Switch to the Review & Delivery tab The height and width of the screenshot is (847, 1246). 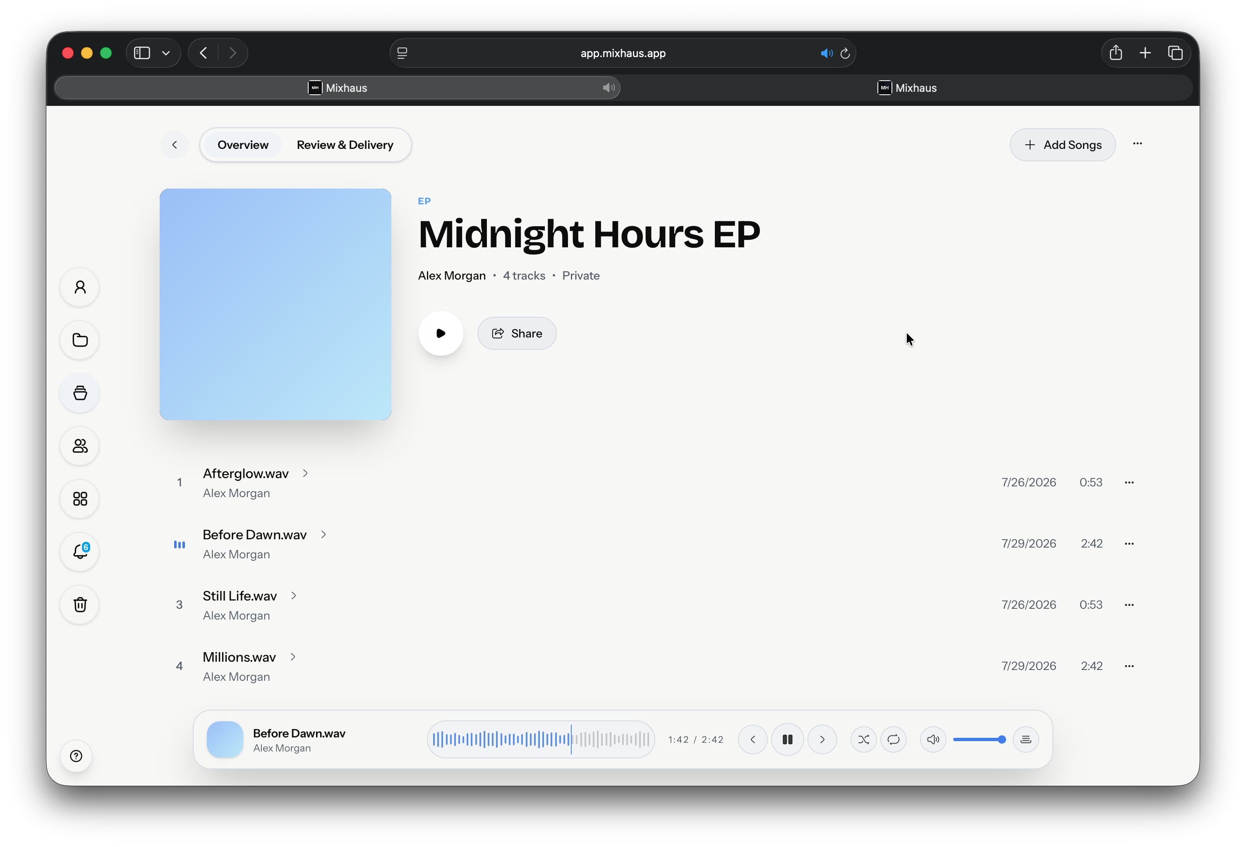(345, 145)
